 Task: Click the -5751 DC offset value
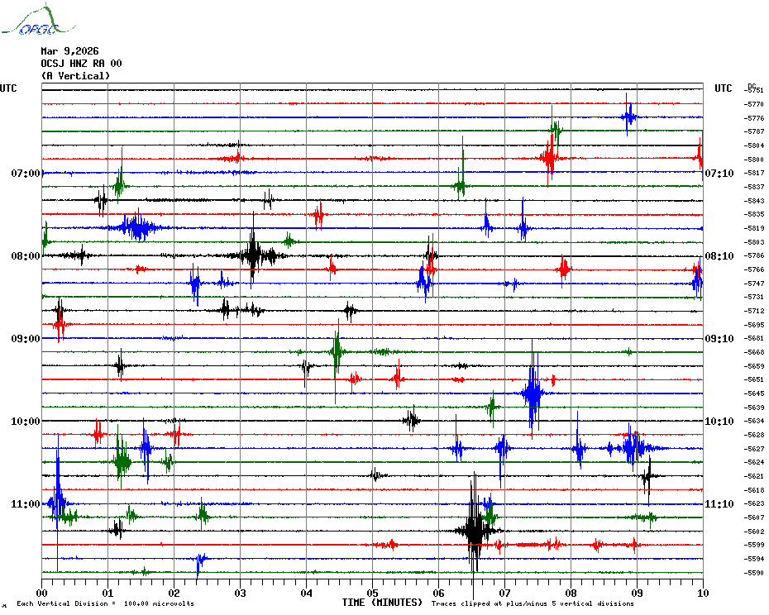pyautogui.click(x=754, y=90)
